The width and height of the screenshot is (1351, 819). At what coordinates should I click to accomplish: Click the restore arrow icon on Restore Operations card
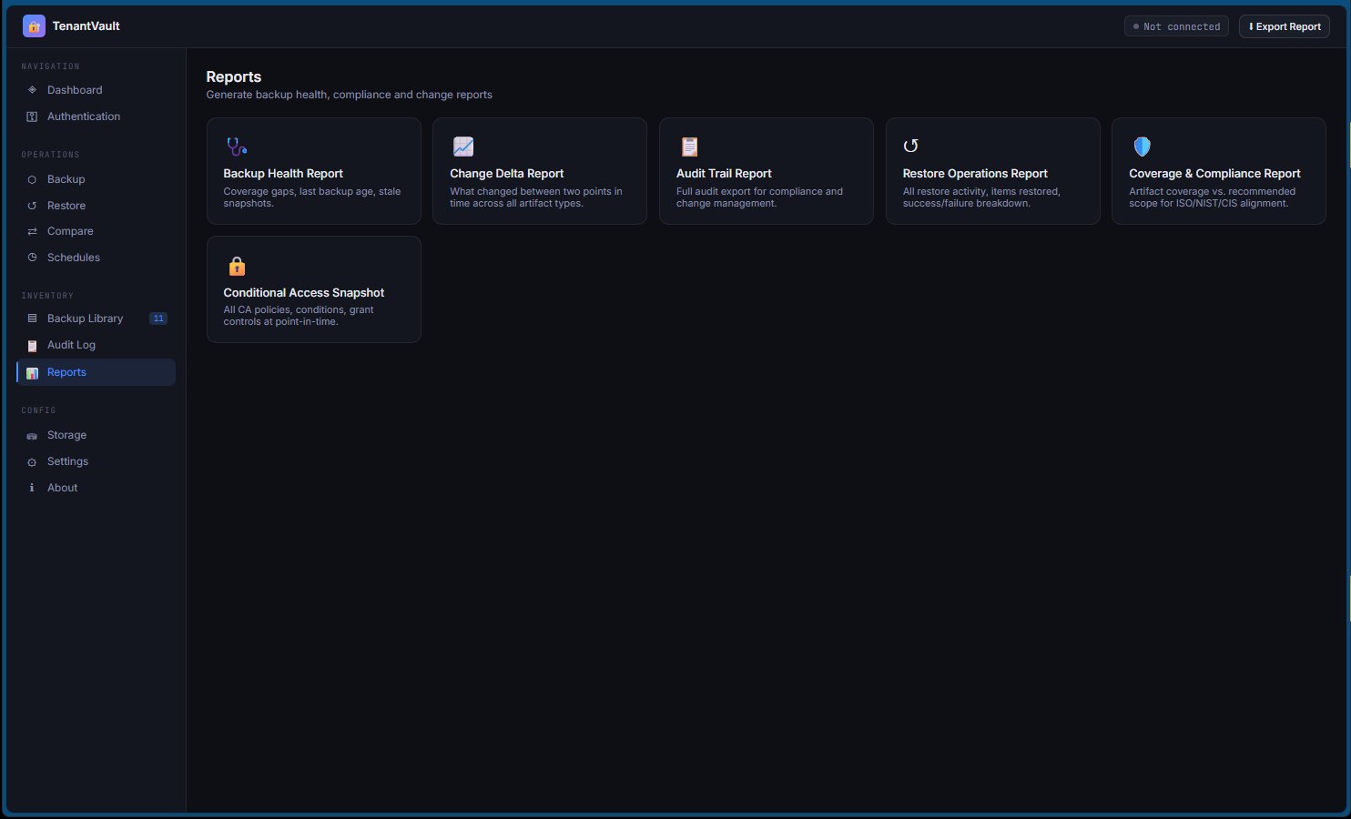pos(911,146)
